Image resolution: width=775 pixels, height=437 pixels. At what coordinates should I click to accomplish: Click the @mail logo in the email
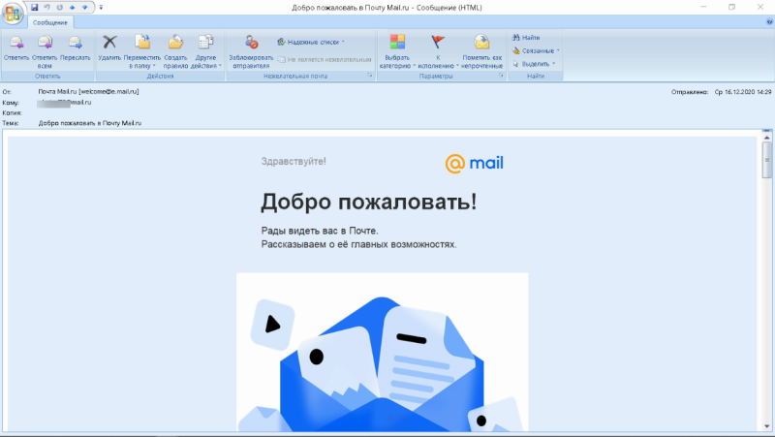coord(474,163)
